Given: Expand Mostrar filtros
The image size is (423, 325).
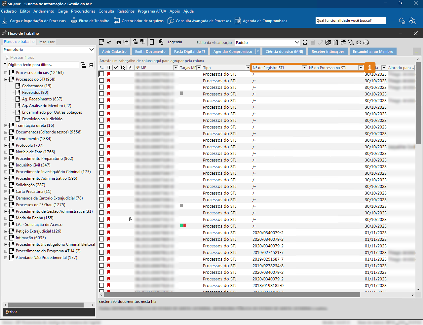Looking at the screenshot, I should pyautogui.click(x=19, y=57).
